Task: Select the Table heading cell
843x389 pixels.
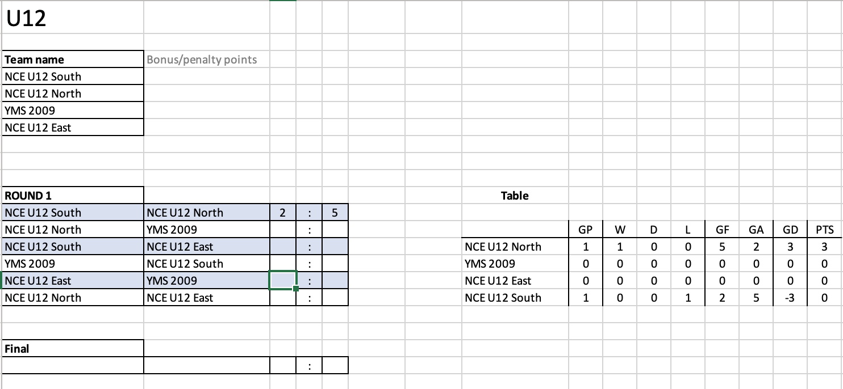Action: pyautogui.click(x=515, y=196)
